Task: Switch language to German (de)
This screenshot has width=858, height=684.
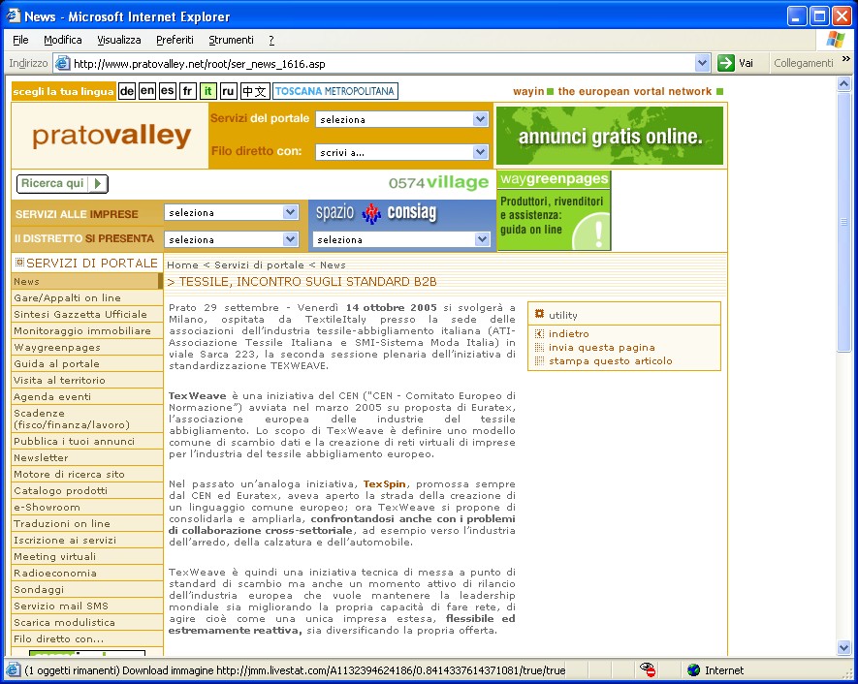Action: [x=127, y=91]
